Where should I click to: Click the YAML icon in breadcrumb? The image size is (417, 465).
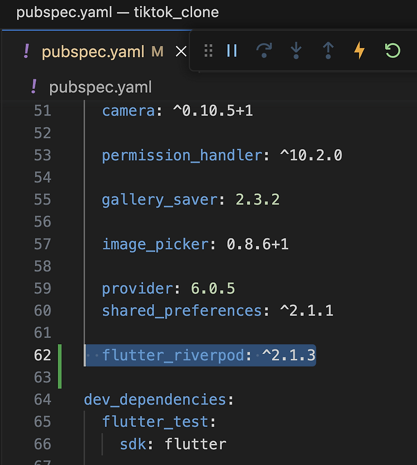click(34, 86)
